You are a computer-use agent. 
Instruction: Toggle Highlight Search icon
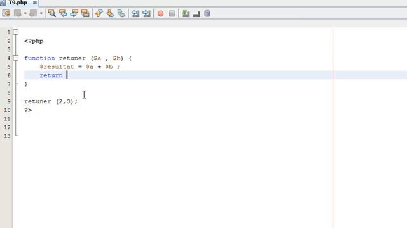[x=85, y=13]
